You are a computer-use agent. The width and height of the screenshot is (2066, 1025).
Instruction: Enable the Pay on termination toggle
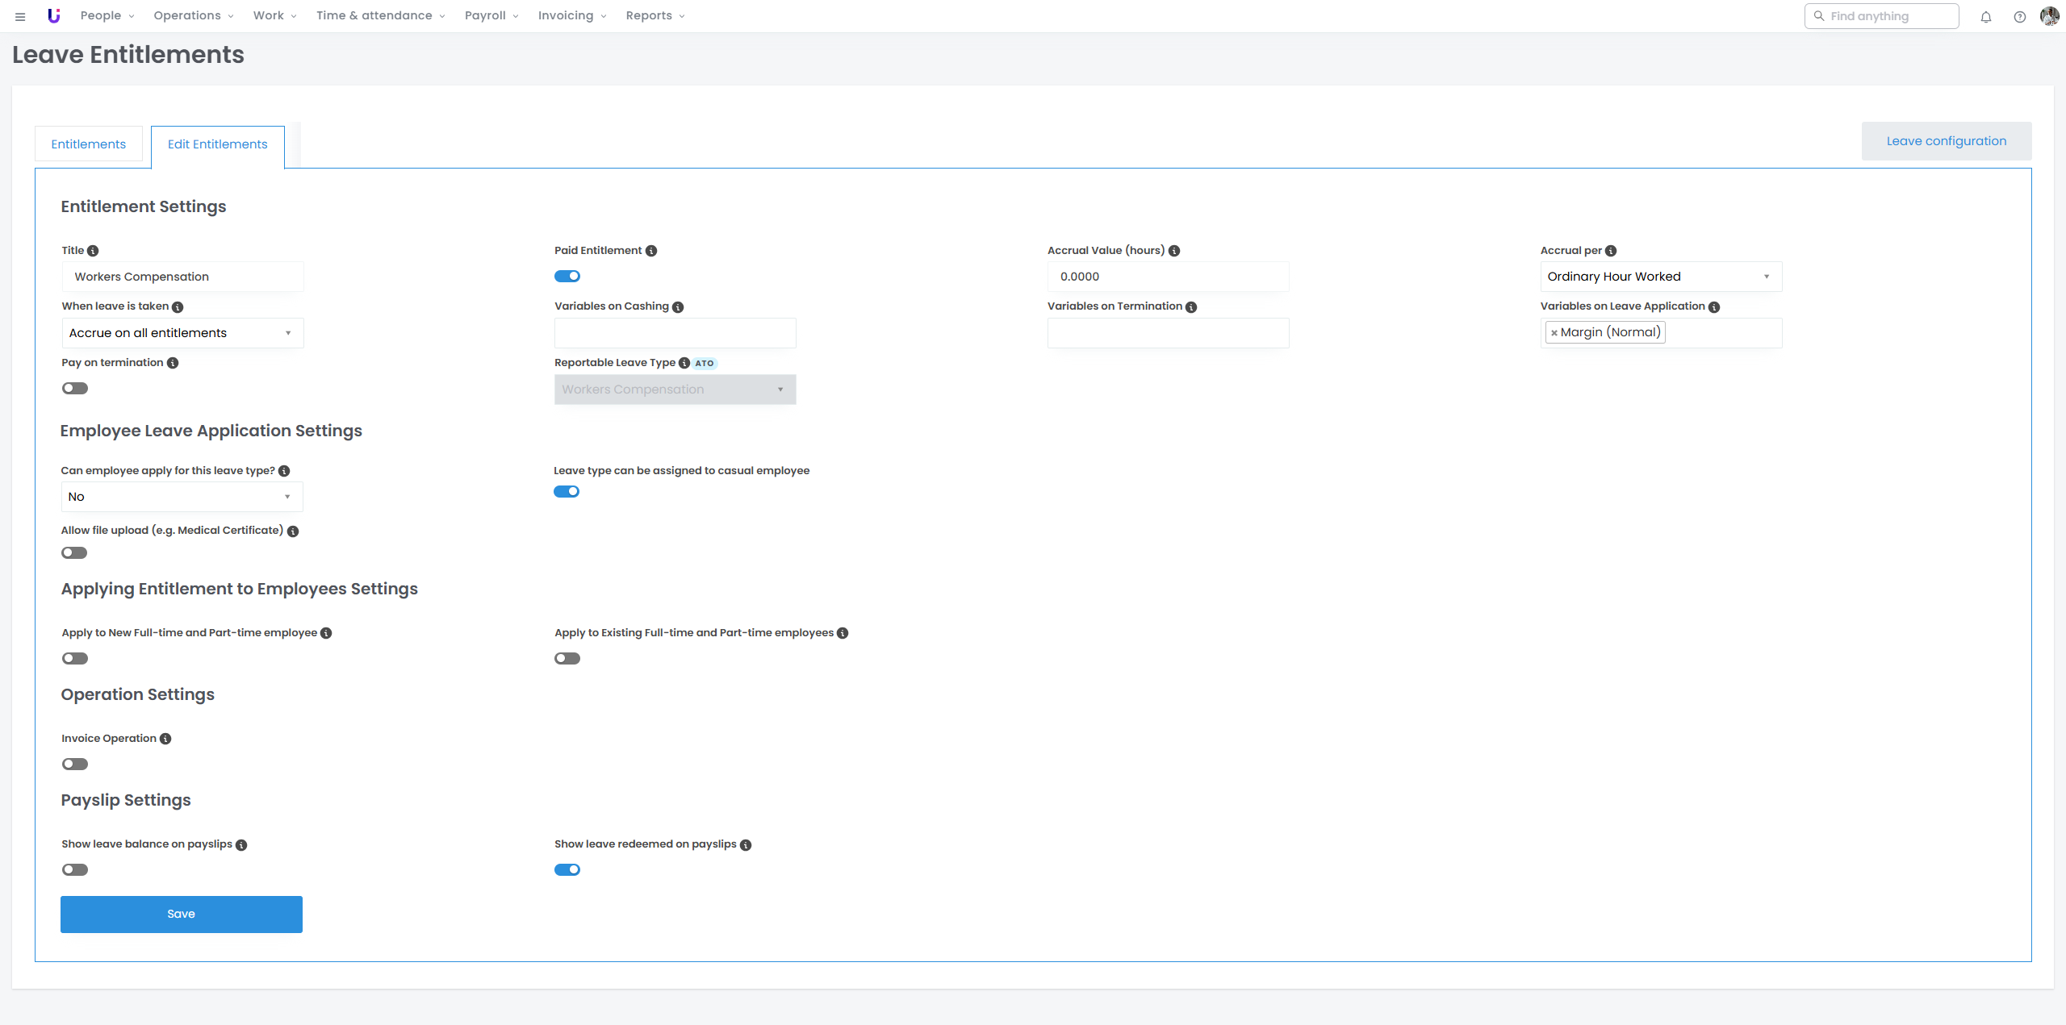coord(75,389)
